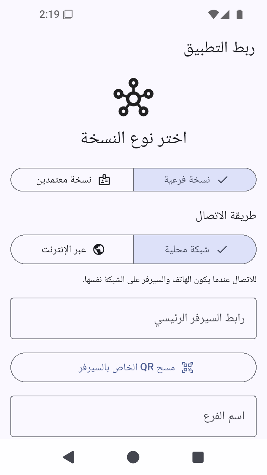
Task: Tap the network hub logo icon
Action: (133, 97)
